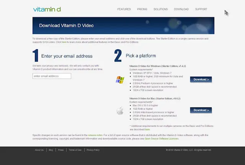Click 'Mac OS X 10.5 or higher' requirement
The image size is (245, 165).
point(145,105)
